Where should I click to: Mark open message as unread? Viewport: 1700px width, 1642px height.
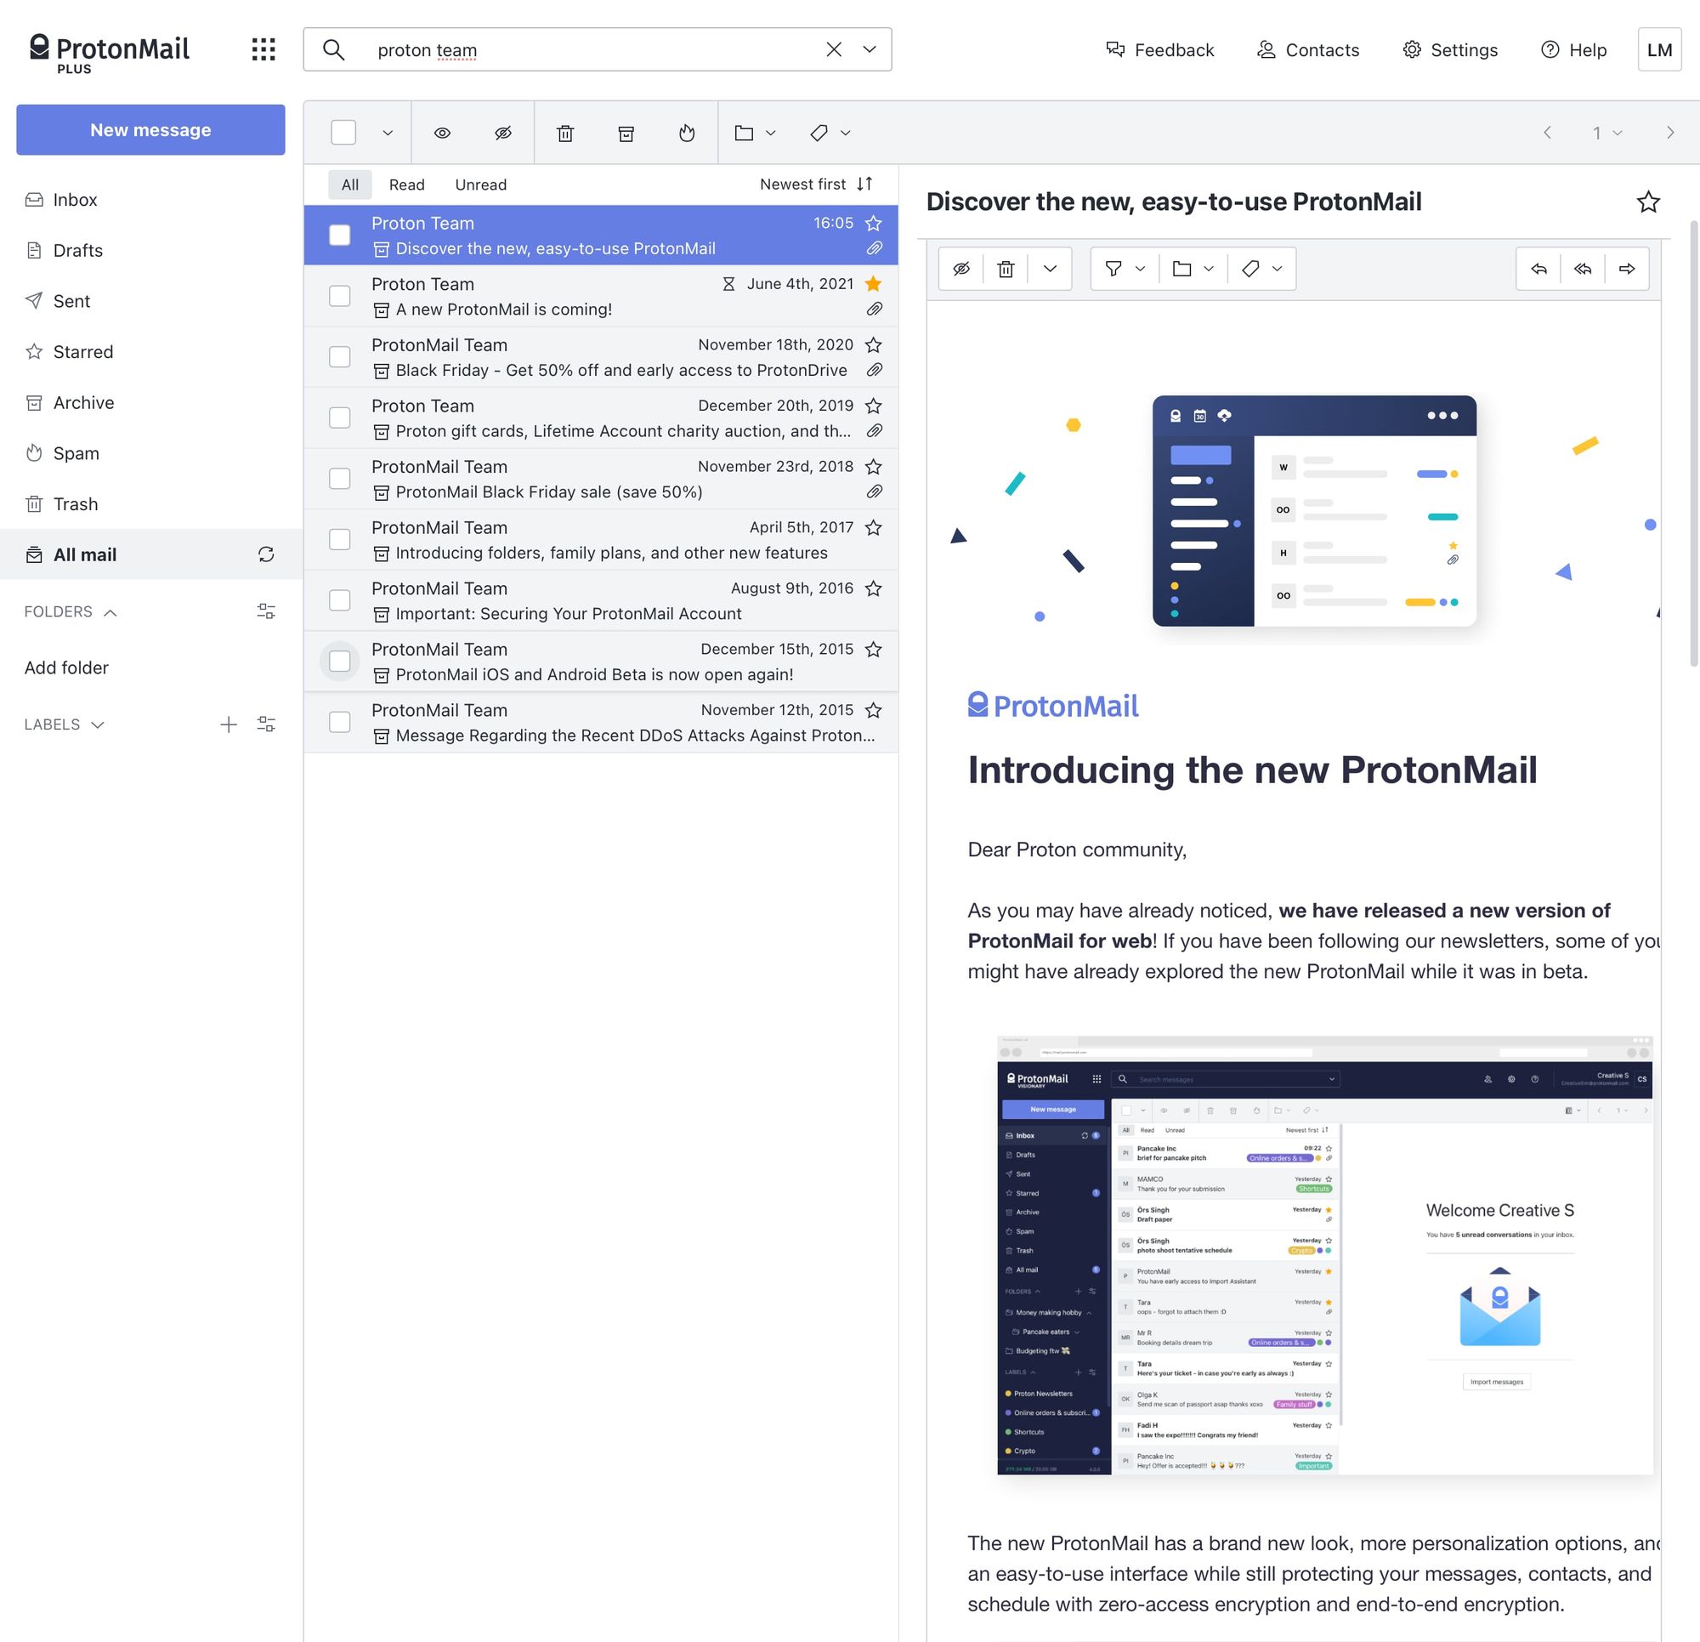[961, 268]
